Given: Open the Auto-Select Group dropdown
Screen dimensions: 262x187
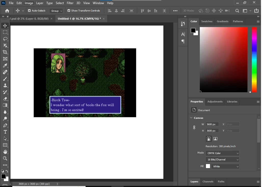Looking at the screenshot, I should pyautogui.click(x=56, y=11).
